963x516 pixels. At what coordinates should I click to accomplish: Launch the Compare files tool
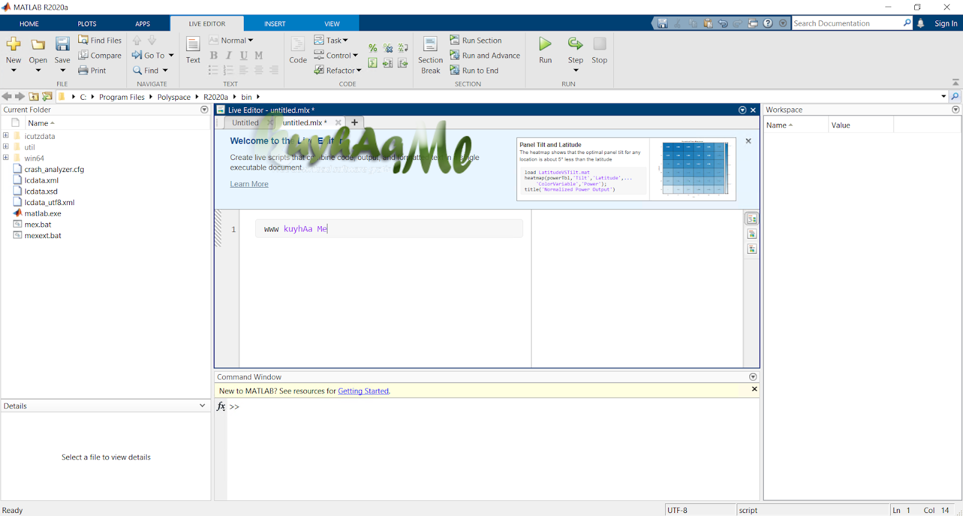100,55
